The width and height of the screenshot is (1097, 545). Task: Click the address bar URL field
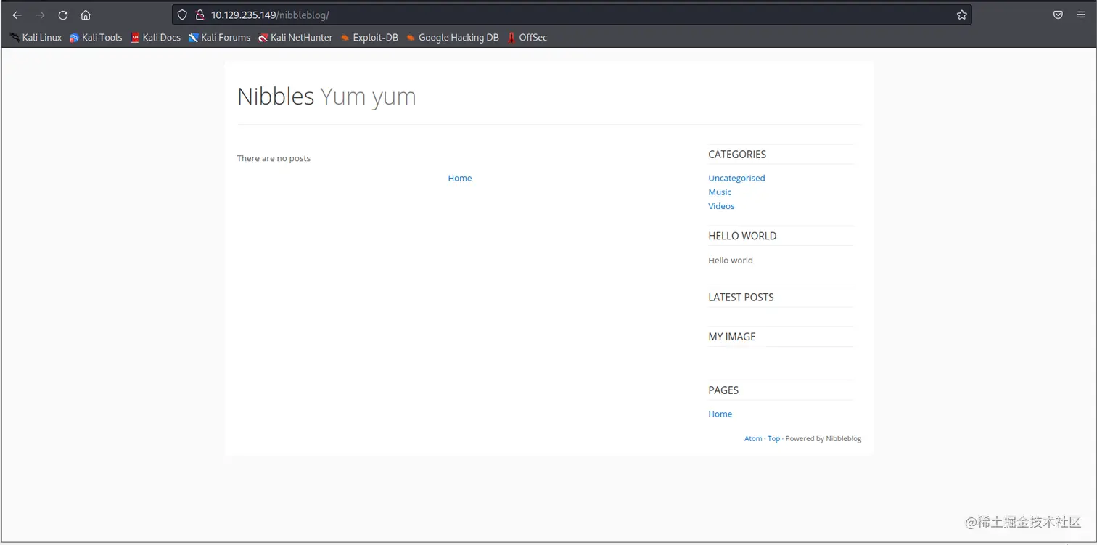(x=572, y=15)
